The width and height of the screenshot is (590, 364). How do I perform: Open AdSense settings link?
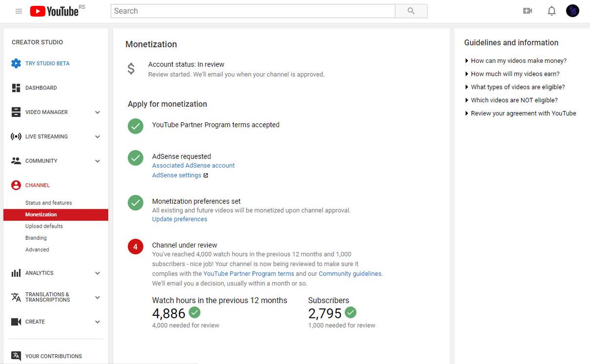(177, 175)
